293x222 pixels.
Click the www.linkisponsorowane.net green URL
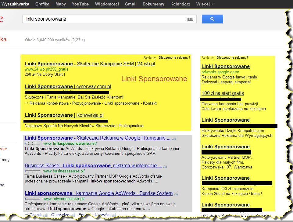tap(70, 144)
